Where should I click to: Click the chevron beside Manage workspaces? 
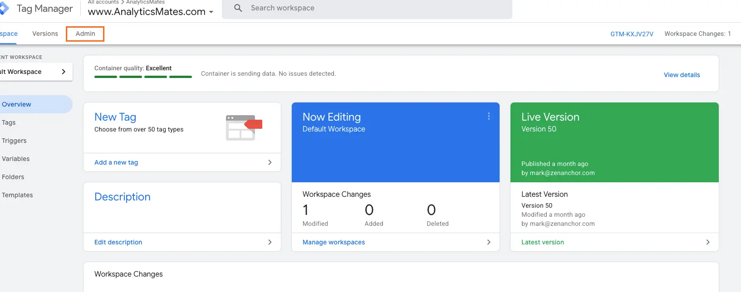(489, 242)
